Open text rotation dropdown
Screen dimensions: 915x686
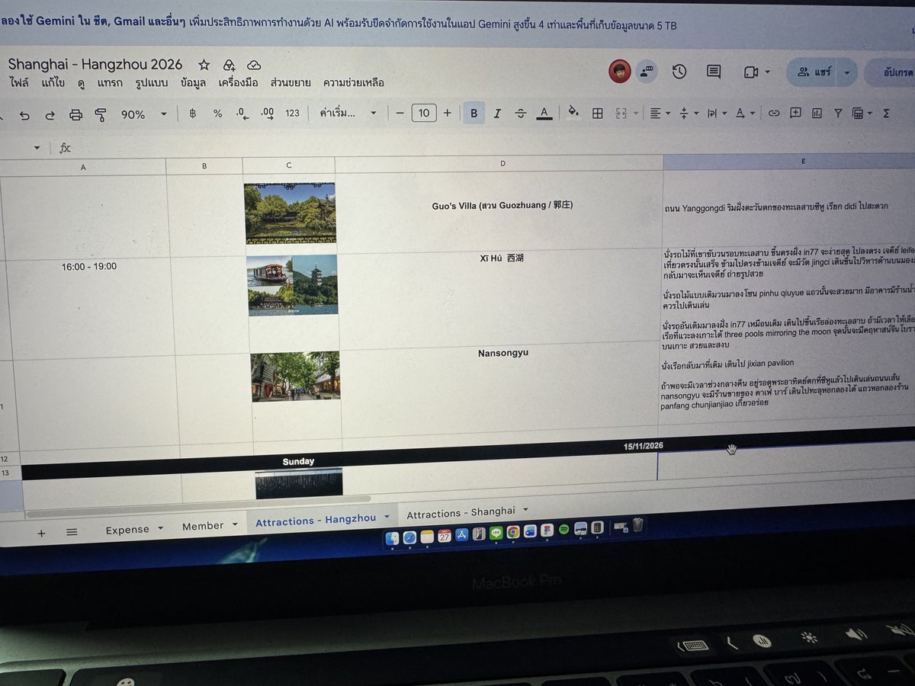tap(743, 114)
